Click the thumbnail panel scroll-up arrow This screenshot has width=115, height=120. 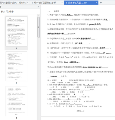[x=39, y=16]
